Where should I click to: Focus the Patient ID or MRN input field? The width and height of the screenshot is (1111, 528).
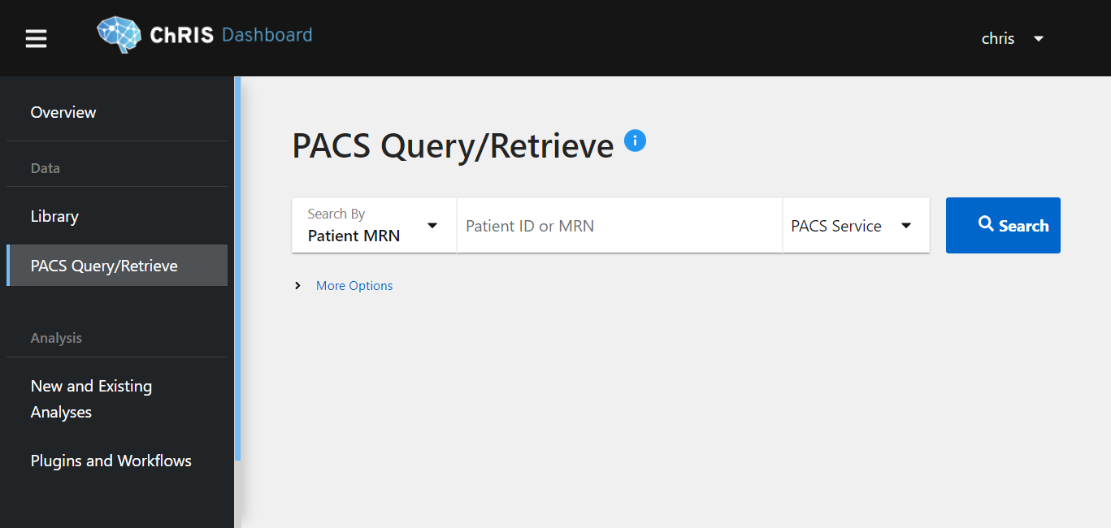click(x=618, y=225)
